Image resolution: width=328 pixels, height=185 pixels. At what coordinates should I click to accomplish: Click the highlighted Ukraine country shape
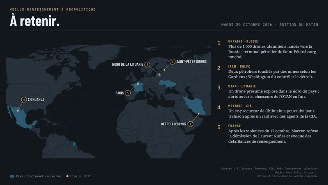coord(167,84)
